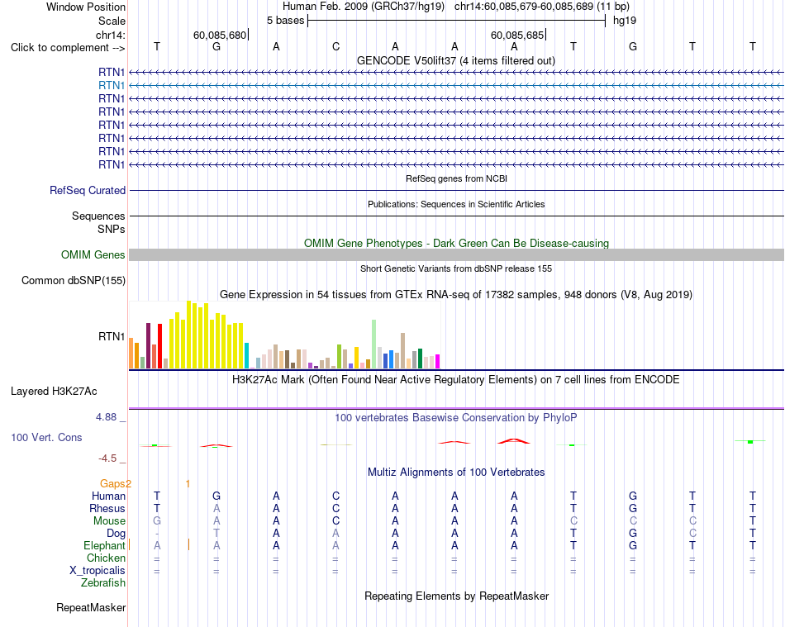Click the Sequences track label
This screenshot has width=785, height=627.
98,216
